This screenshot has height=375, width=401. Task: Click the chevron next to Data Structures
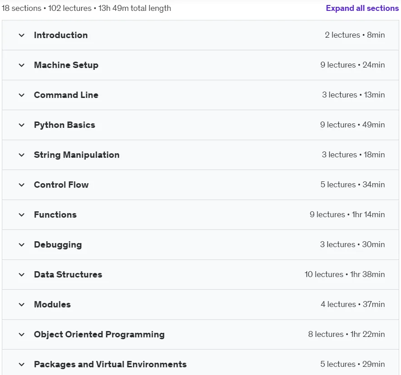click(x=22, y=274)
